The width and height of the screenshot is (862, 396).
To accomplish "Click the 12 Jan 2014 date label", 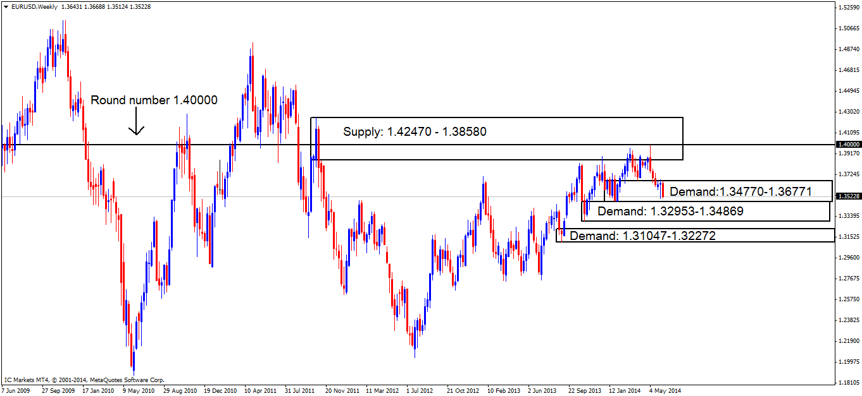I will coord(625,390).
